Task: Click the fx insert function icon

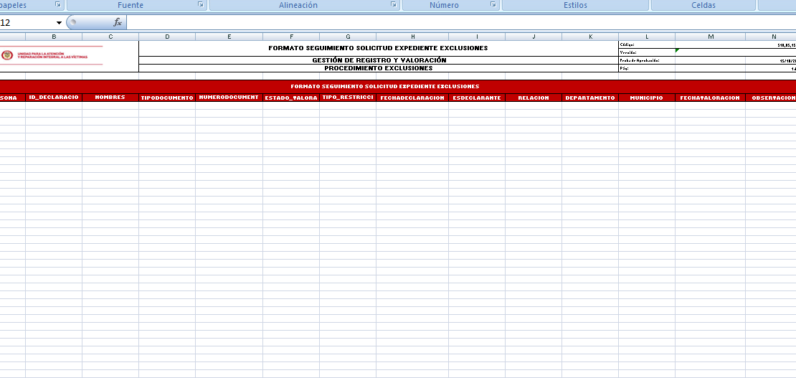Action: [118, 22]
